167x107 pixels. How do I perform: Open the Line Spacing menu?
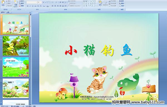click(x=66, y=2)
